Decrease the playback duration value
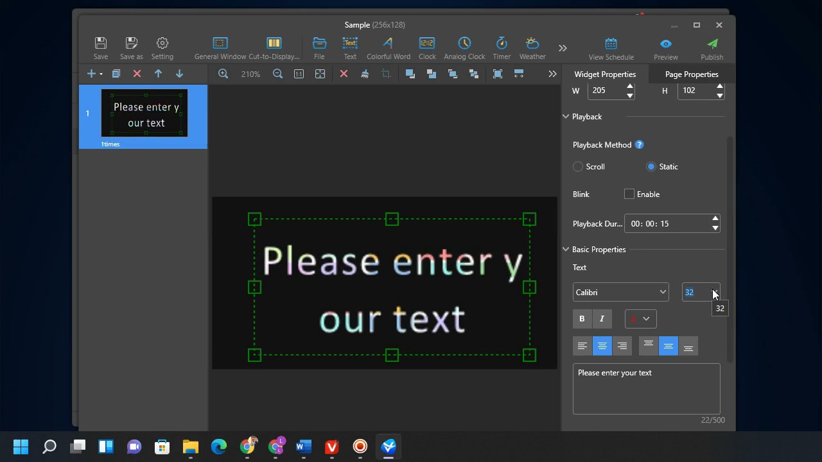The width and height of the screenshot is (822, 462). 715,228
